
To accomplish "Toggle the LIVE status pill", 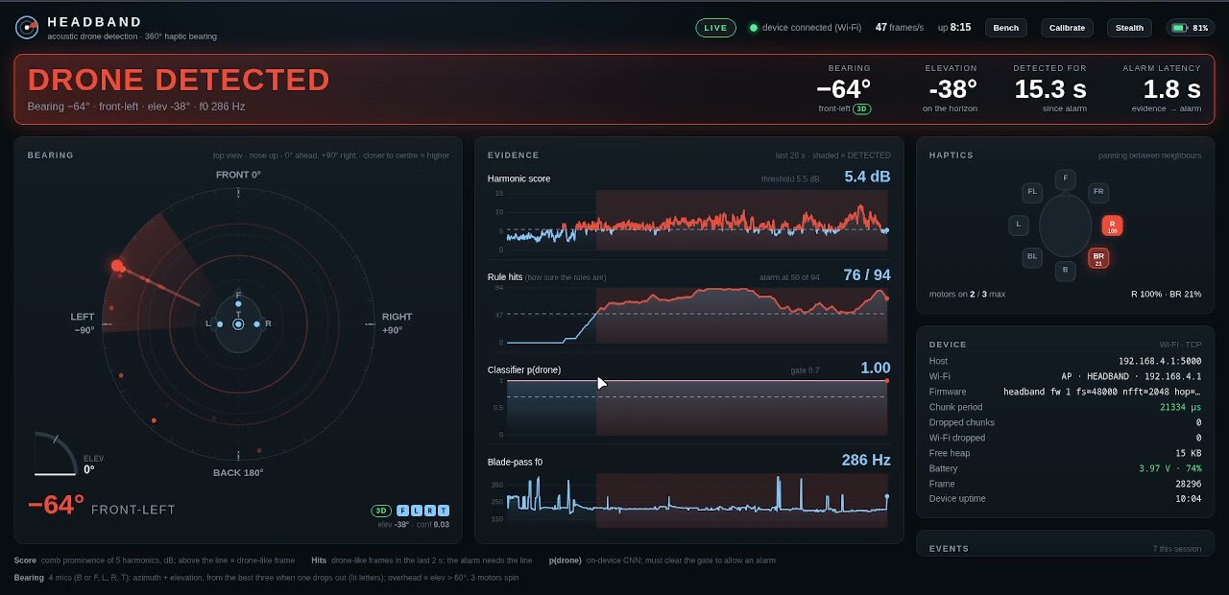I will click(715, 28).
